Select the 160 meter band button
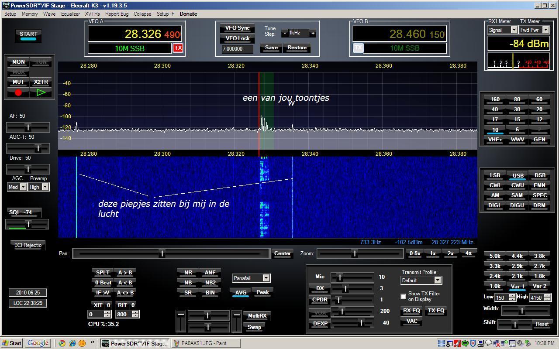 [495, 99]
